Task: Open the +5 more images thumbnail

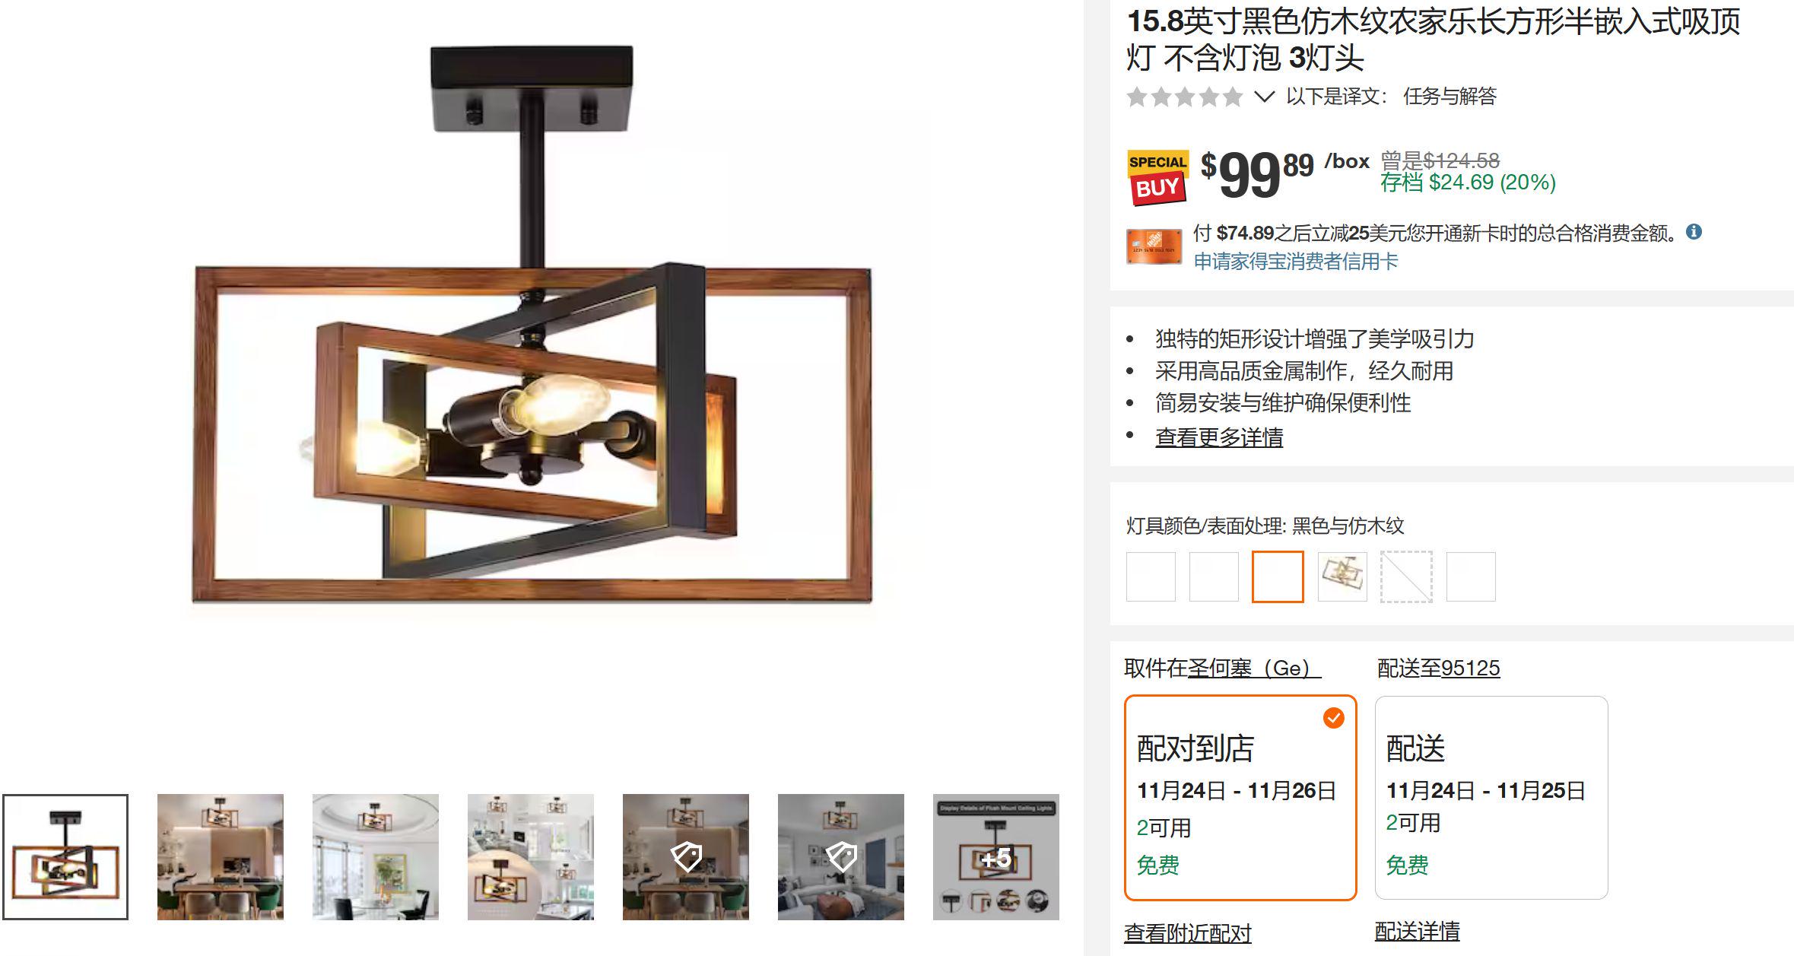Action: click(995, 857)
